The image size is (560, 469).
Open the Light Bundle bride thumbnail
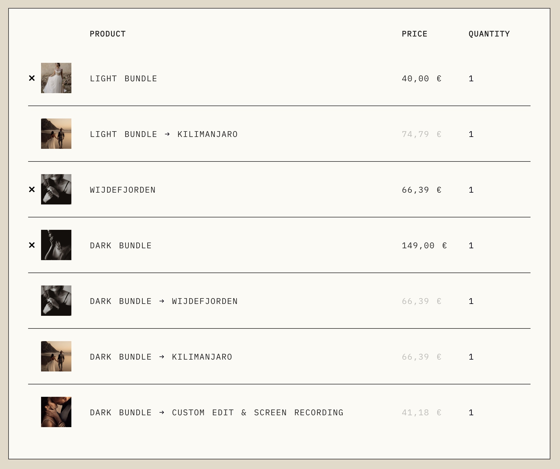[56, 78]
